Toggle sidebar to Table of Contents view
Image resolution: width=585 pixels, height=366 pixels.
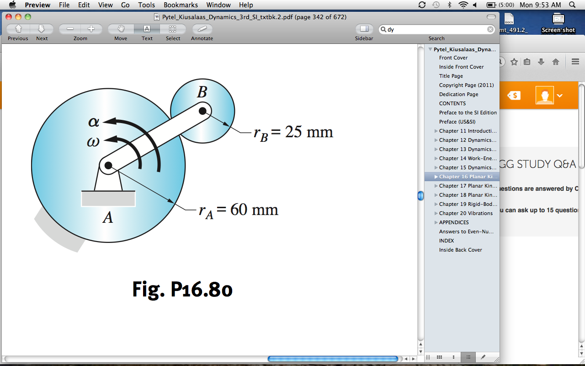click(x=468, y=357)
